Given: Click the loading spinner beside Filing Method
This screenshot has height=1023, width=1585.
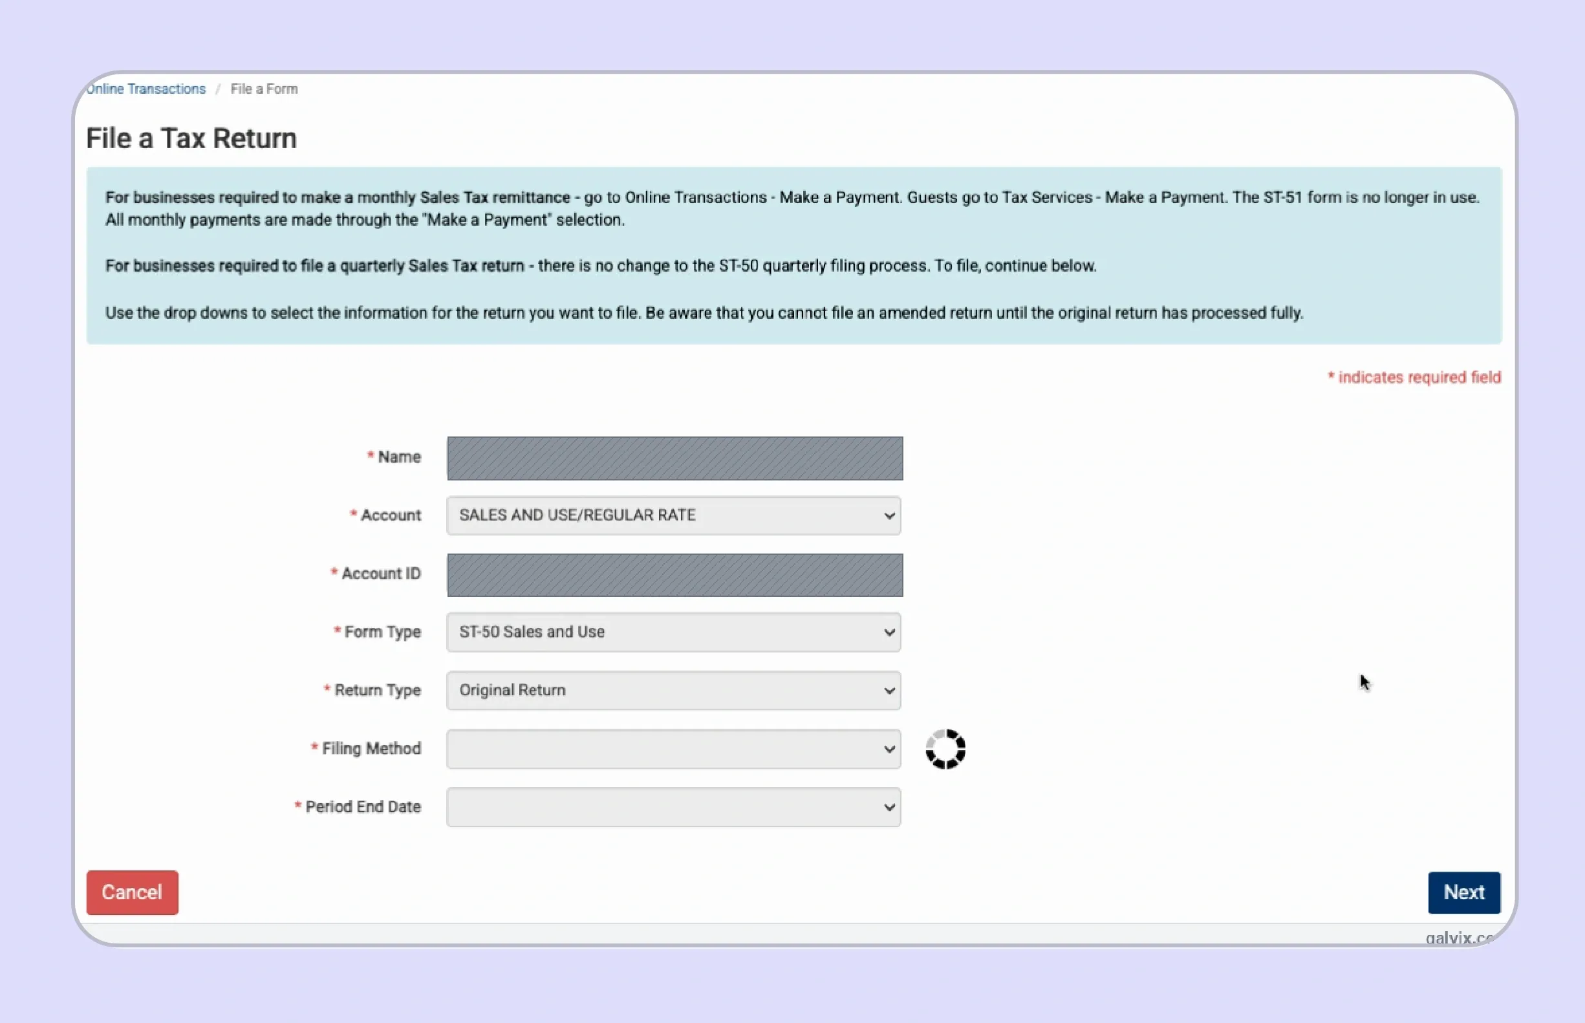Looking at the screenshot, I should tap(945, 749).
